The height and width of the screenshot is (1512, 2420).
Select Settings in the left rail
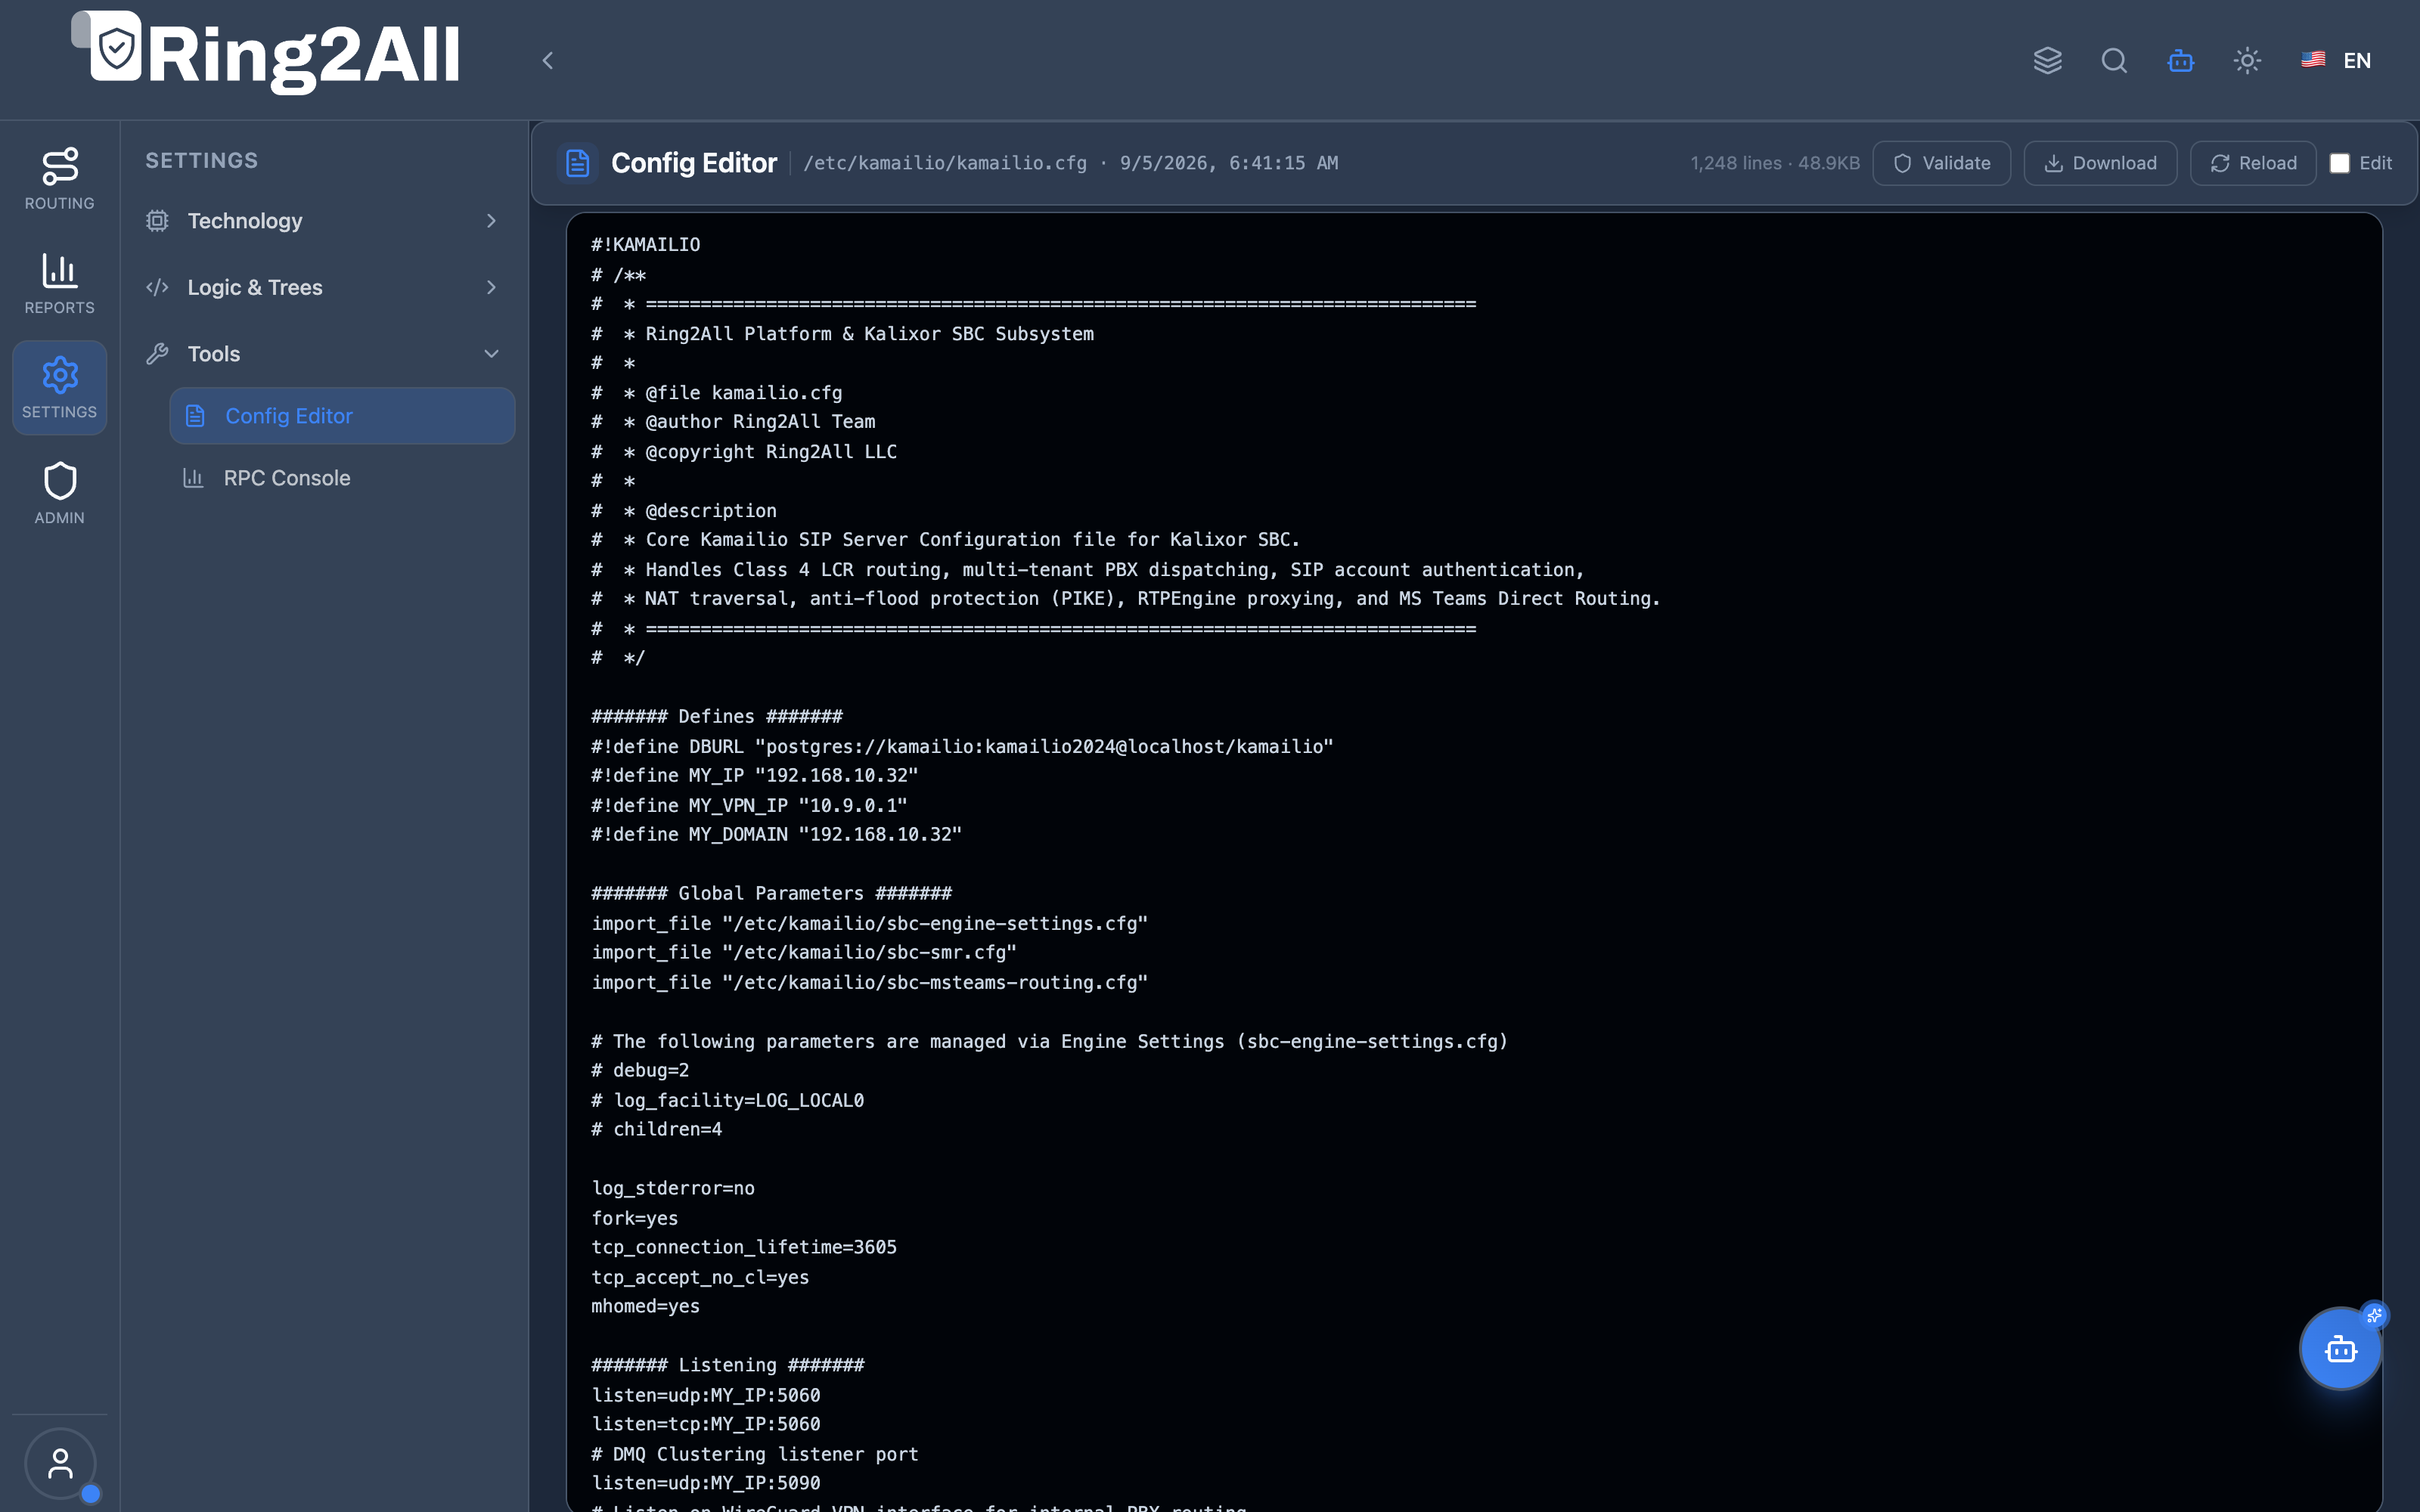coord(60,387)
